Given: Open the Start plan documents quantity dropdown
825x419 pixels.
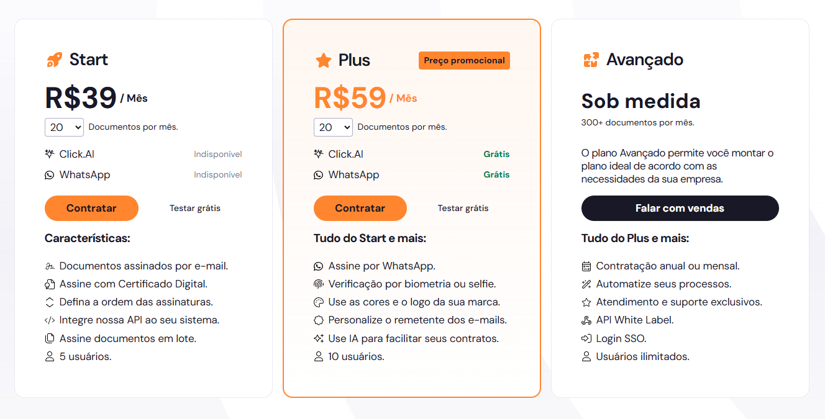Looking at the screenshot, I should (x=64, y=127).
